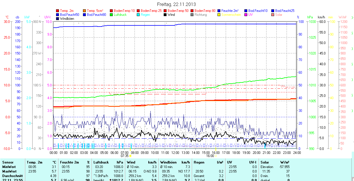This screenshot has height=181, width=354.
Task: Click the Windböen column header in table
Action: coord(168,162)
